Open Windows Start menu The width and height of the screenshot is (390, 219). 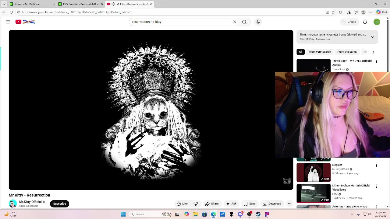pos(123,214)
